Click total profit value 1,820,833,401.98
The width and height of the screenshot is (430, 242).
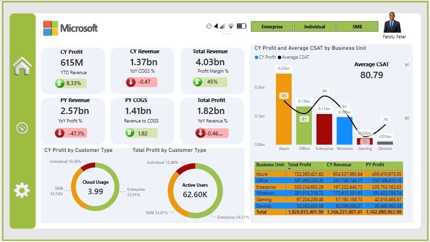coord(306,212)
